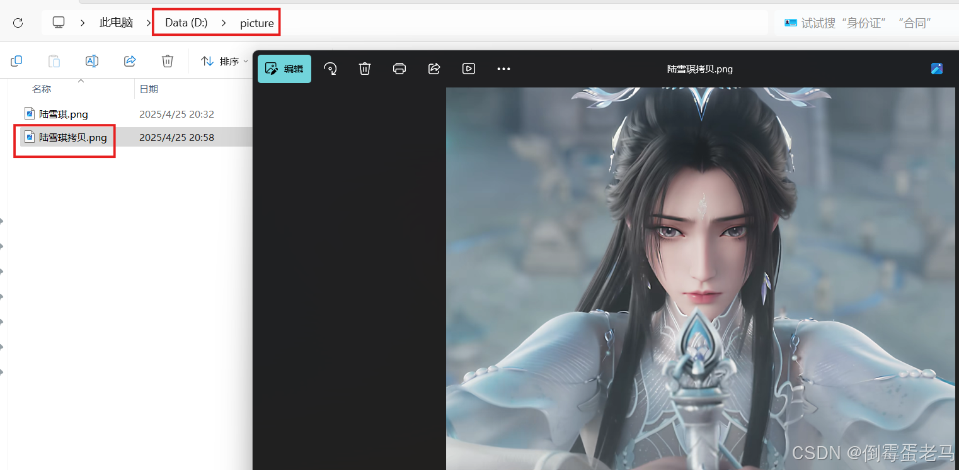The width and height of the screenshot is (959, 470).
Task: Click the date 2025/4/25 20:58
Action: click(176, 137)
